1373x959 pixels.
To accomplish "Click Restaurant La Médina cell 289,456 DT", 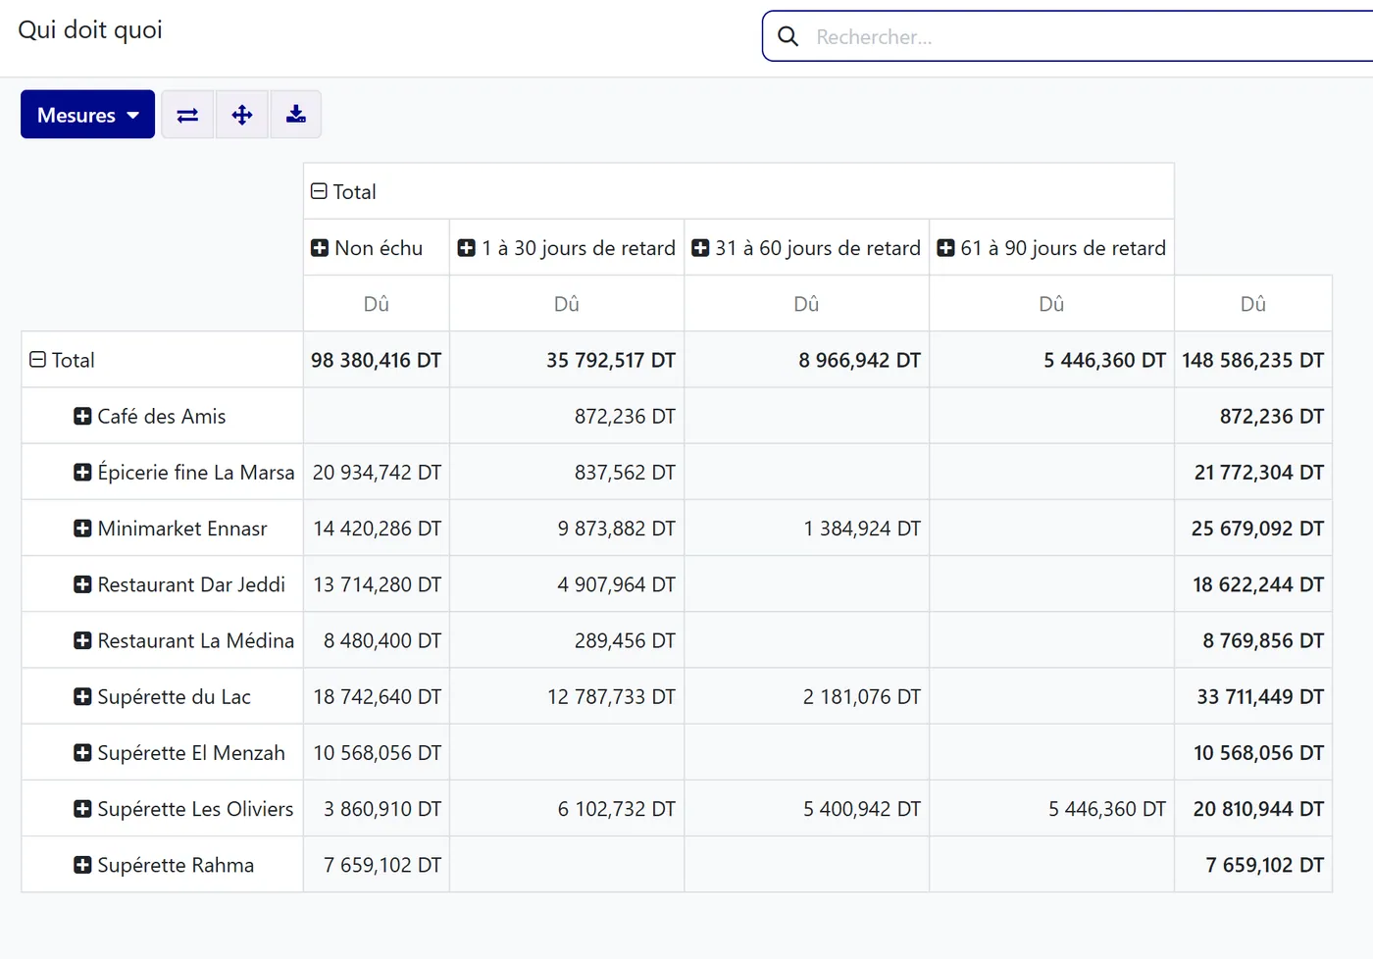I will coord(567,640).
